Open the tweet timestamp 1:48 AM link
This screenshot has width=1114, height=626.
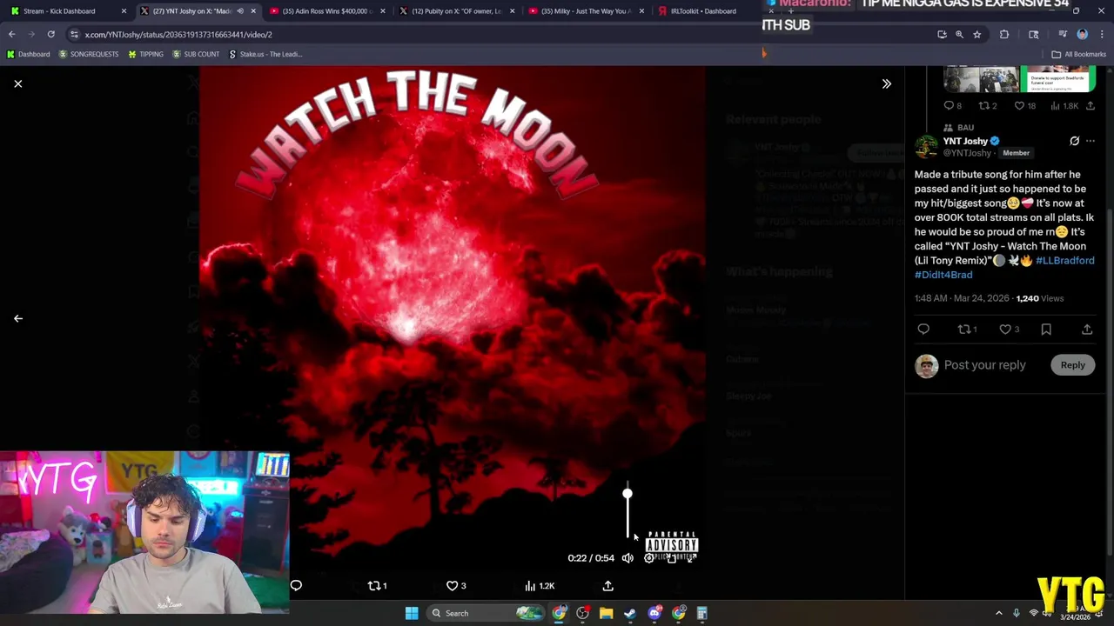click(x=962, y=298)
